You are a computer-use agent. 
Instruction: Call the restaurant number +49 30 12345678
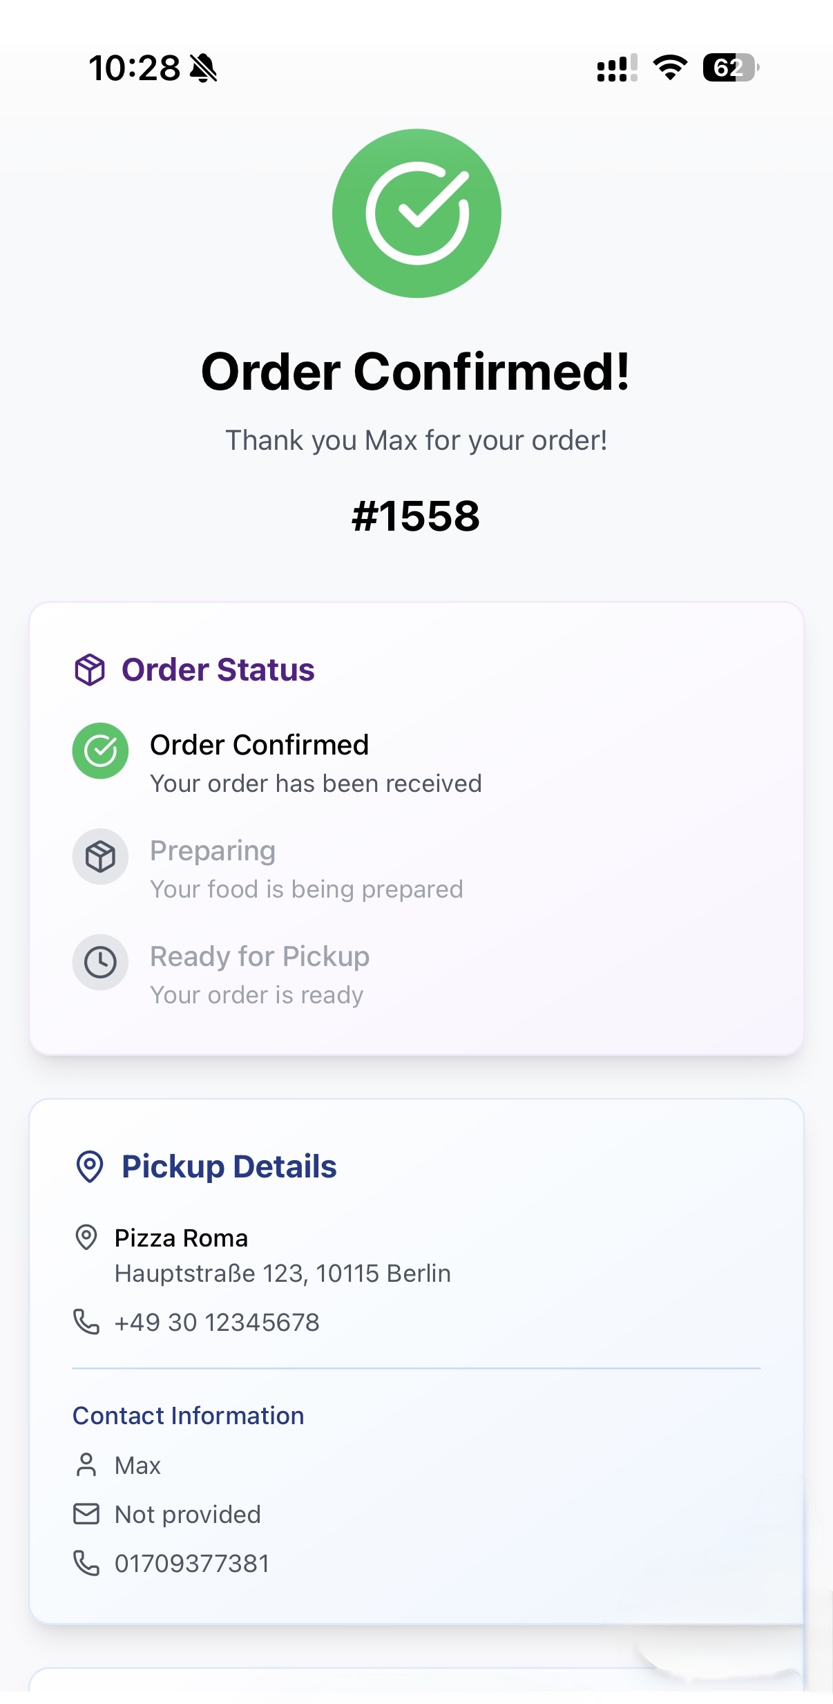[217, 1321]
